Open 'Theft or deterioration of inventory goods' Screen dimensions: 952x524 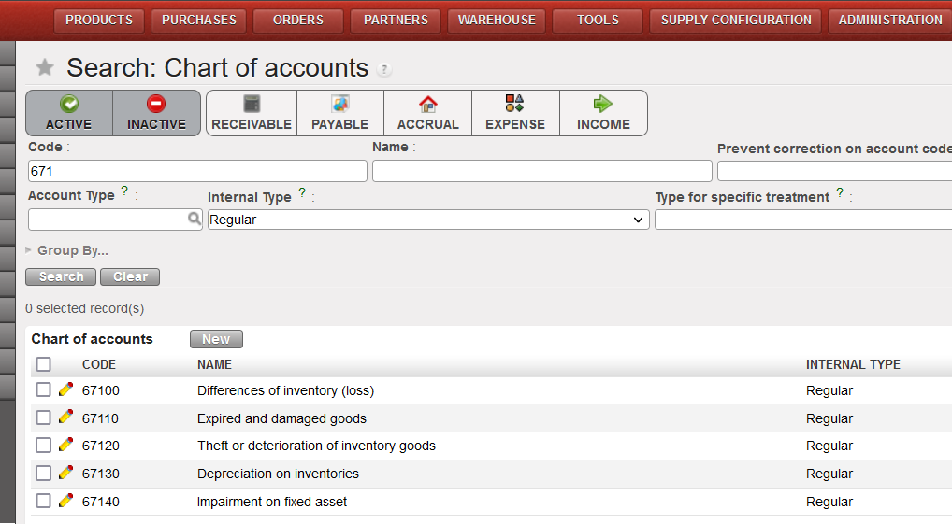pyautogui.click(x=316, y=446)
